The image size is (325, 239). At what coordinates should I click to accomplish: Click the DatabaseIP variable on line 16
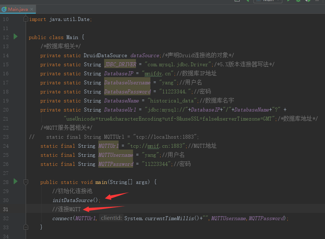[119, 74]
